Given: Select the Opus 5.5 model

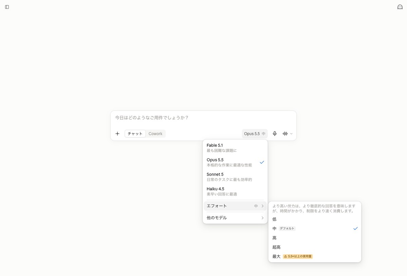Looking at the screenshot, I should (x=235, y=162).
